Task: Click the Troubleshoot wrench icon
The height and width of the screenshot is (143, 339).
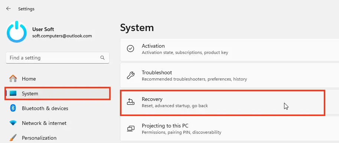Action: pos(130,75)
